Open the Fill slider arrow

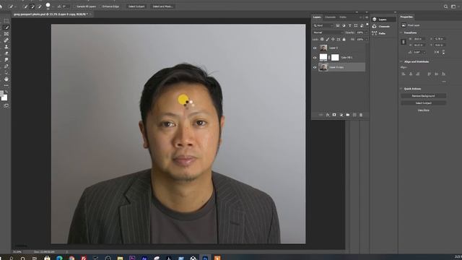click(367, 39)
